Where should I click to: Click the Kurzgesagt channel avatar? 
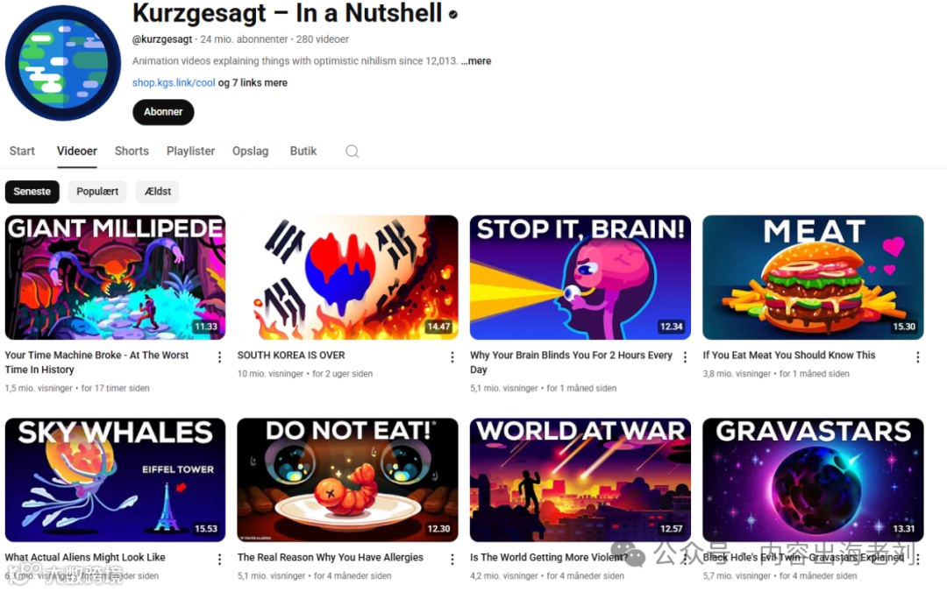[x=63, y=63]
